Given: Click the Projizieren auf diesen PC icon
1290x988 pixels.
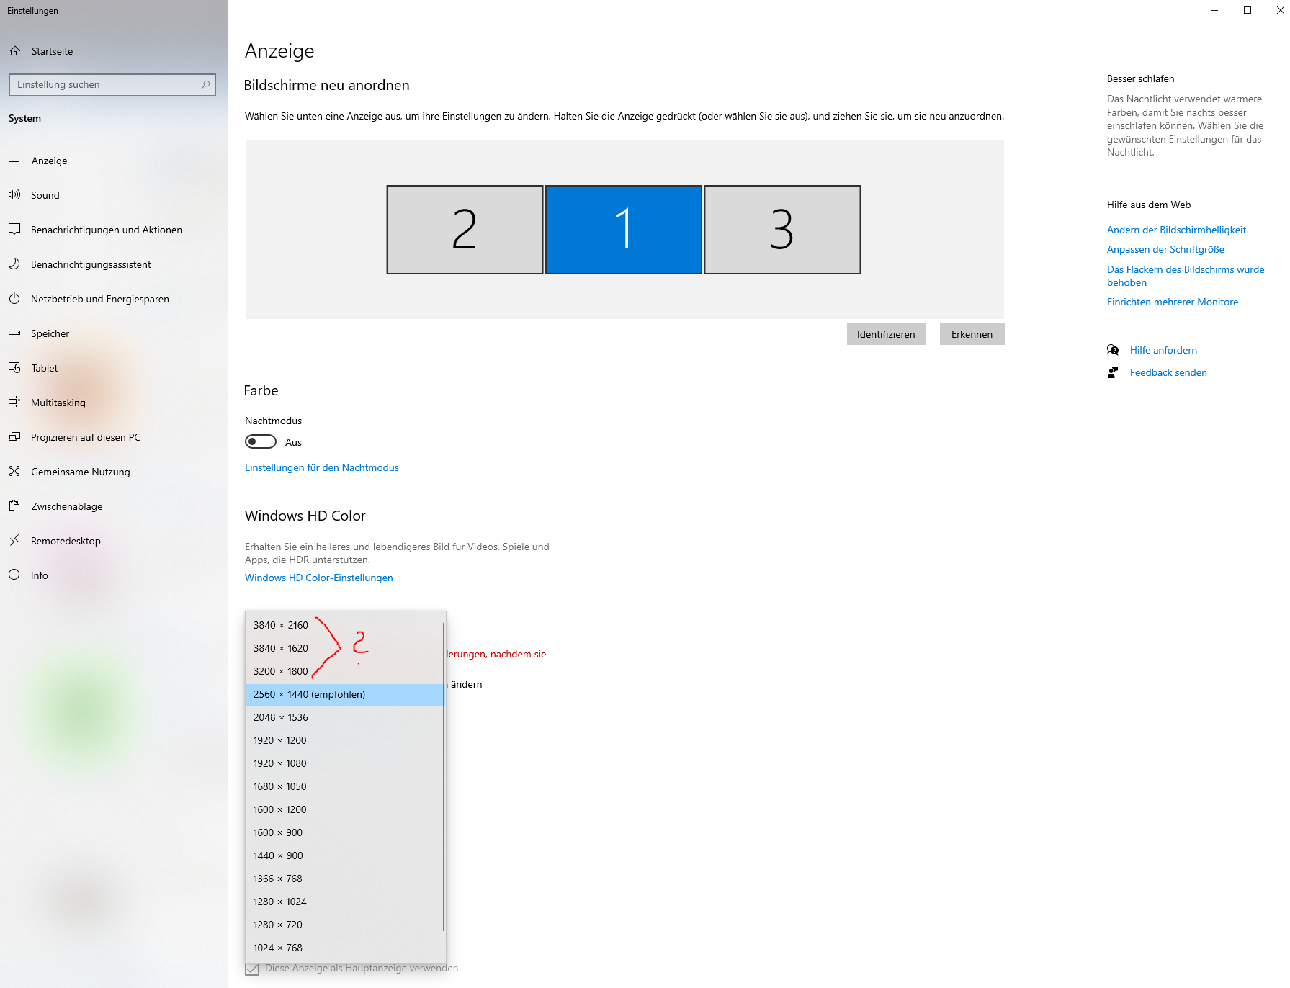Looking at the screenshot, I should (x=14, y=436).
